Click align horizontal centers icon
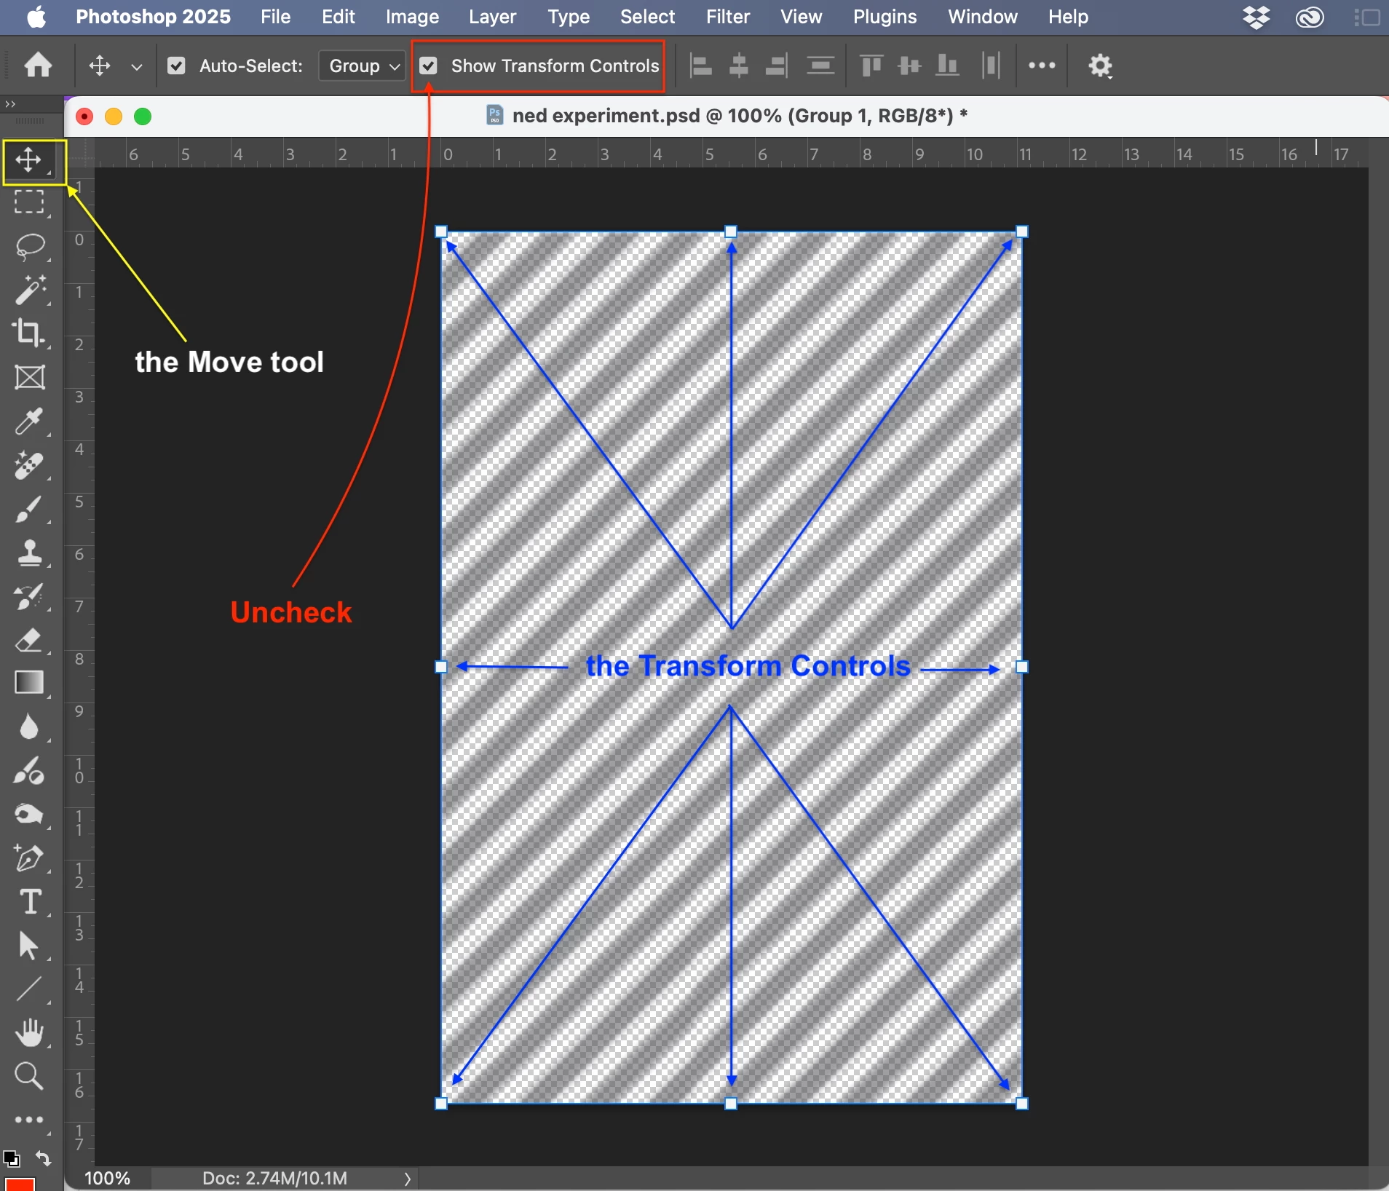This screenshot has height=1191, width=1389. (739, 66)
